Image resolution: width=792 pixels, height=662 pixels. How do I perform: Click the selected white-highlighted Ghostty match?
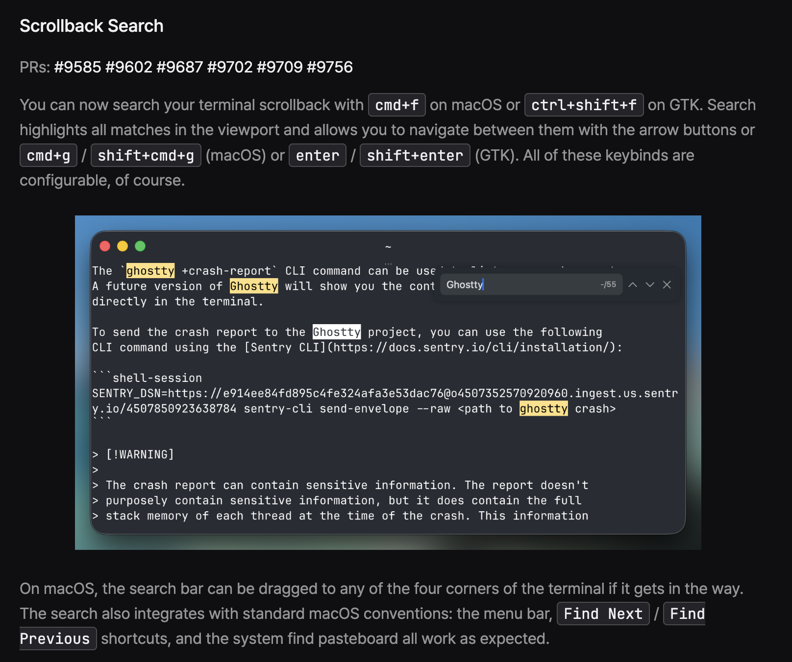coord(337,332)
